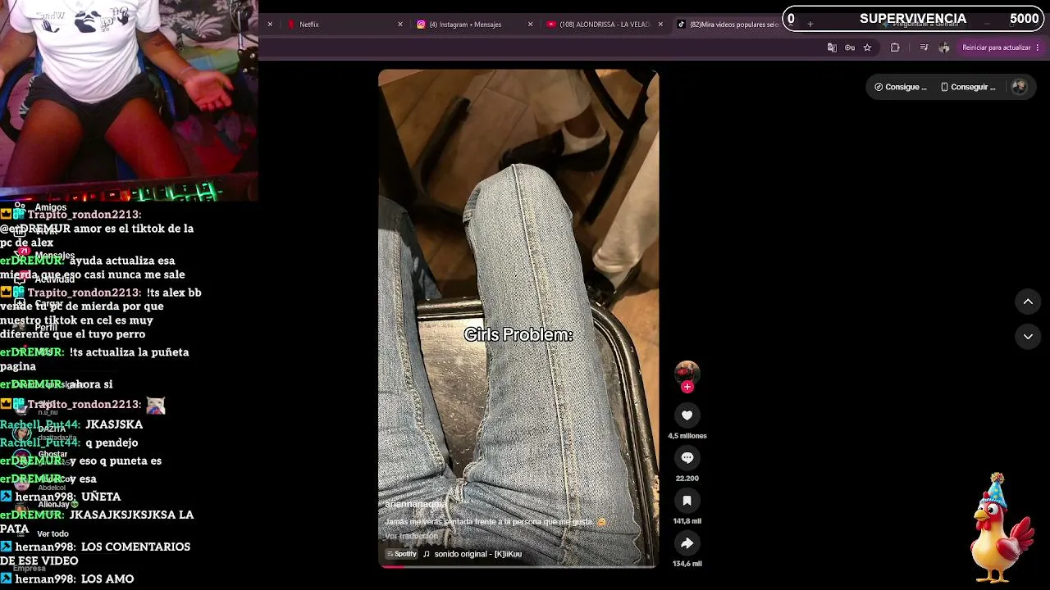Close the Instagram Mensajes tab
This screenshot has height=590, width=1050.
tap(531, 25)
